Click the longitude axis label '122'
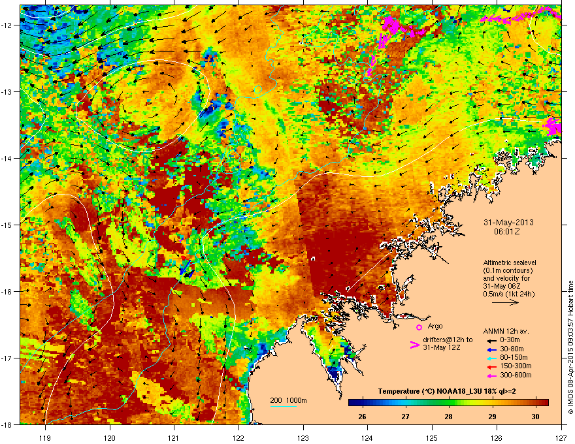The height and width of the screenshot is (444, 575). [x=238, y=437]
